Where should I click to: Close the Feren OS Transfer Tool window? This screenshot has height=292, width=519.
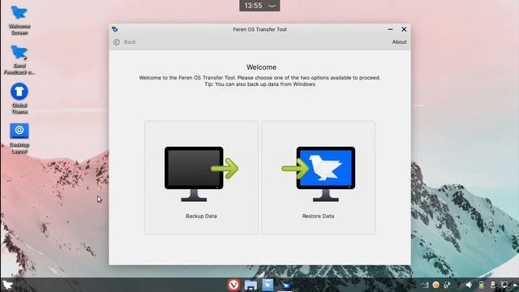click(404, 29)
